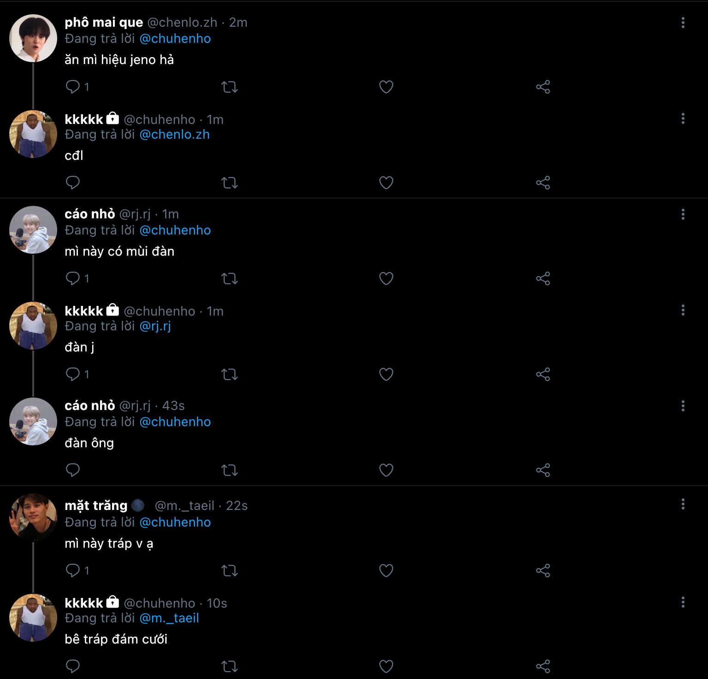This screenshot has height=679, width=708.
Task: Open @rj.rj mention in 'đàn j' reply
Action: click(155, 326)
